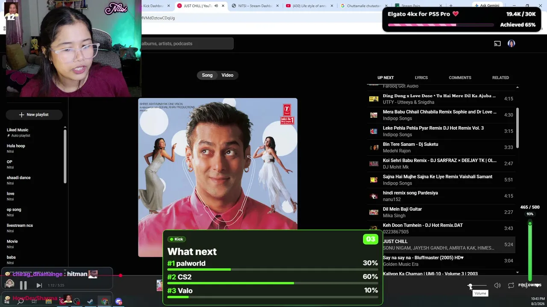Adjust the volume slider
This screenshot has width=547, height=307.
[x=478, y=285]
